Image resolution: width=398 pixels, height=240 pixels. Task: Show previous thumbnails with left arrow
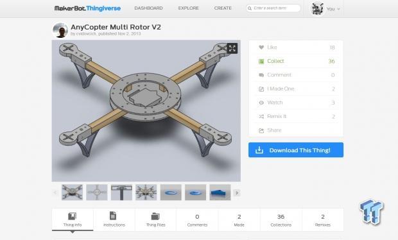55,193
